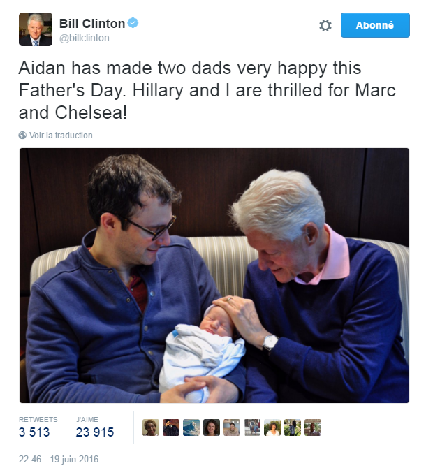Open the first liker avatar in the row
The width and height of the screenshot is (426, 468).
click(x=151, y=427)
